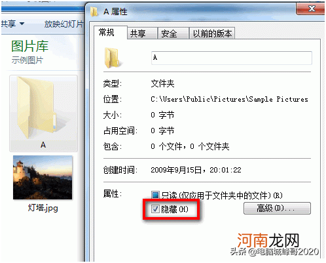The width and height of the screenshot is (326, 263).
Task: Click the location path text
Action: (229, 99)
